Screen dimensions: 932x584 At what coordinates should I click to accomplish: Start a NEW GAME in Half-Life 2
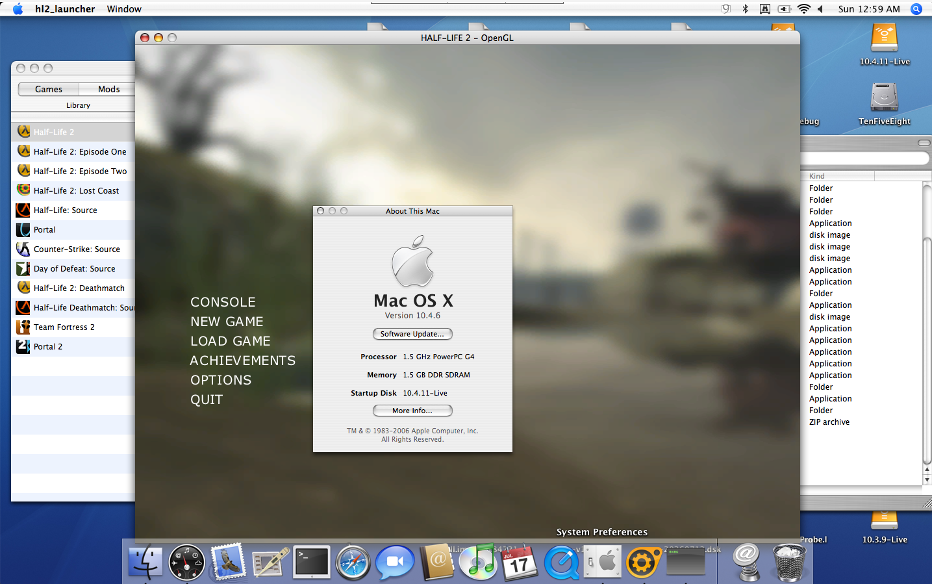click(227, 322)
